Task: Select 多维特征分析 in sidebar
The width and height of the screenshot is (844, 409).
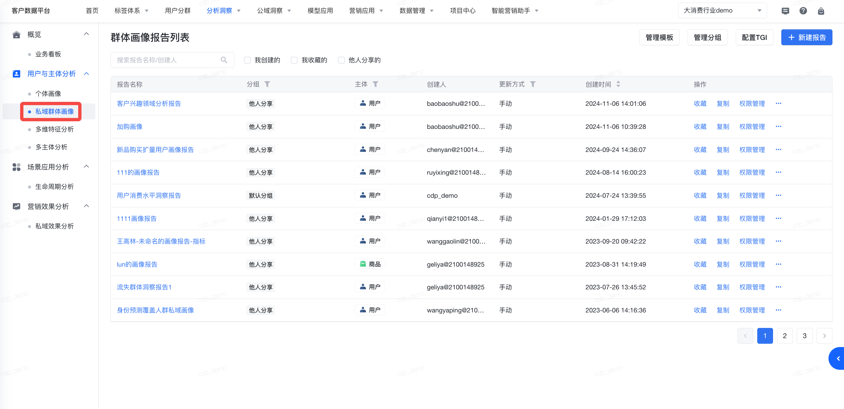Action: 54,129
